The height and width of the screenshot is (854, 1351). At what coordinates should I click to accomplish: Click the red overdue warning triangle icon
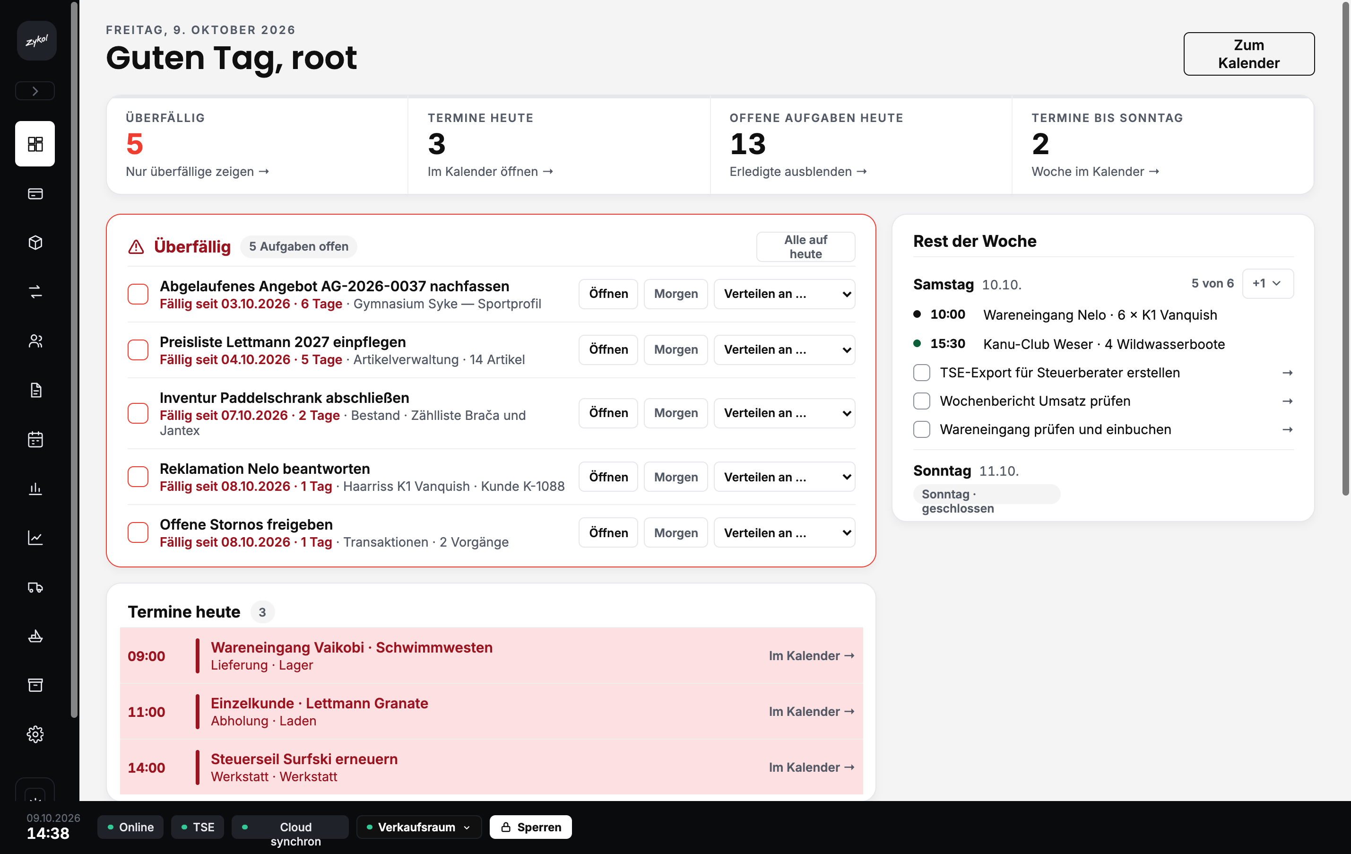coord(136,247)
